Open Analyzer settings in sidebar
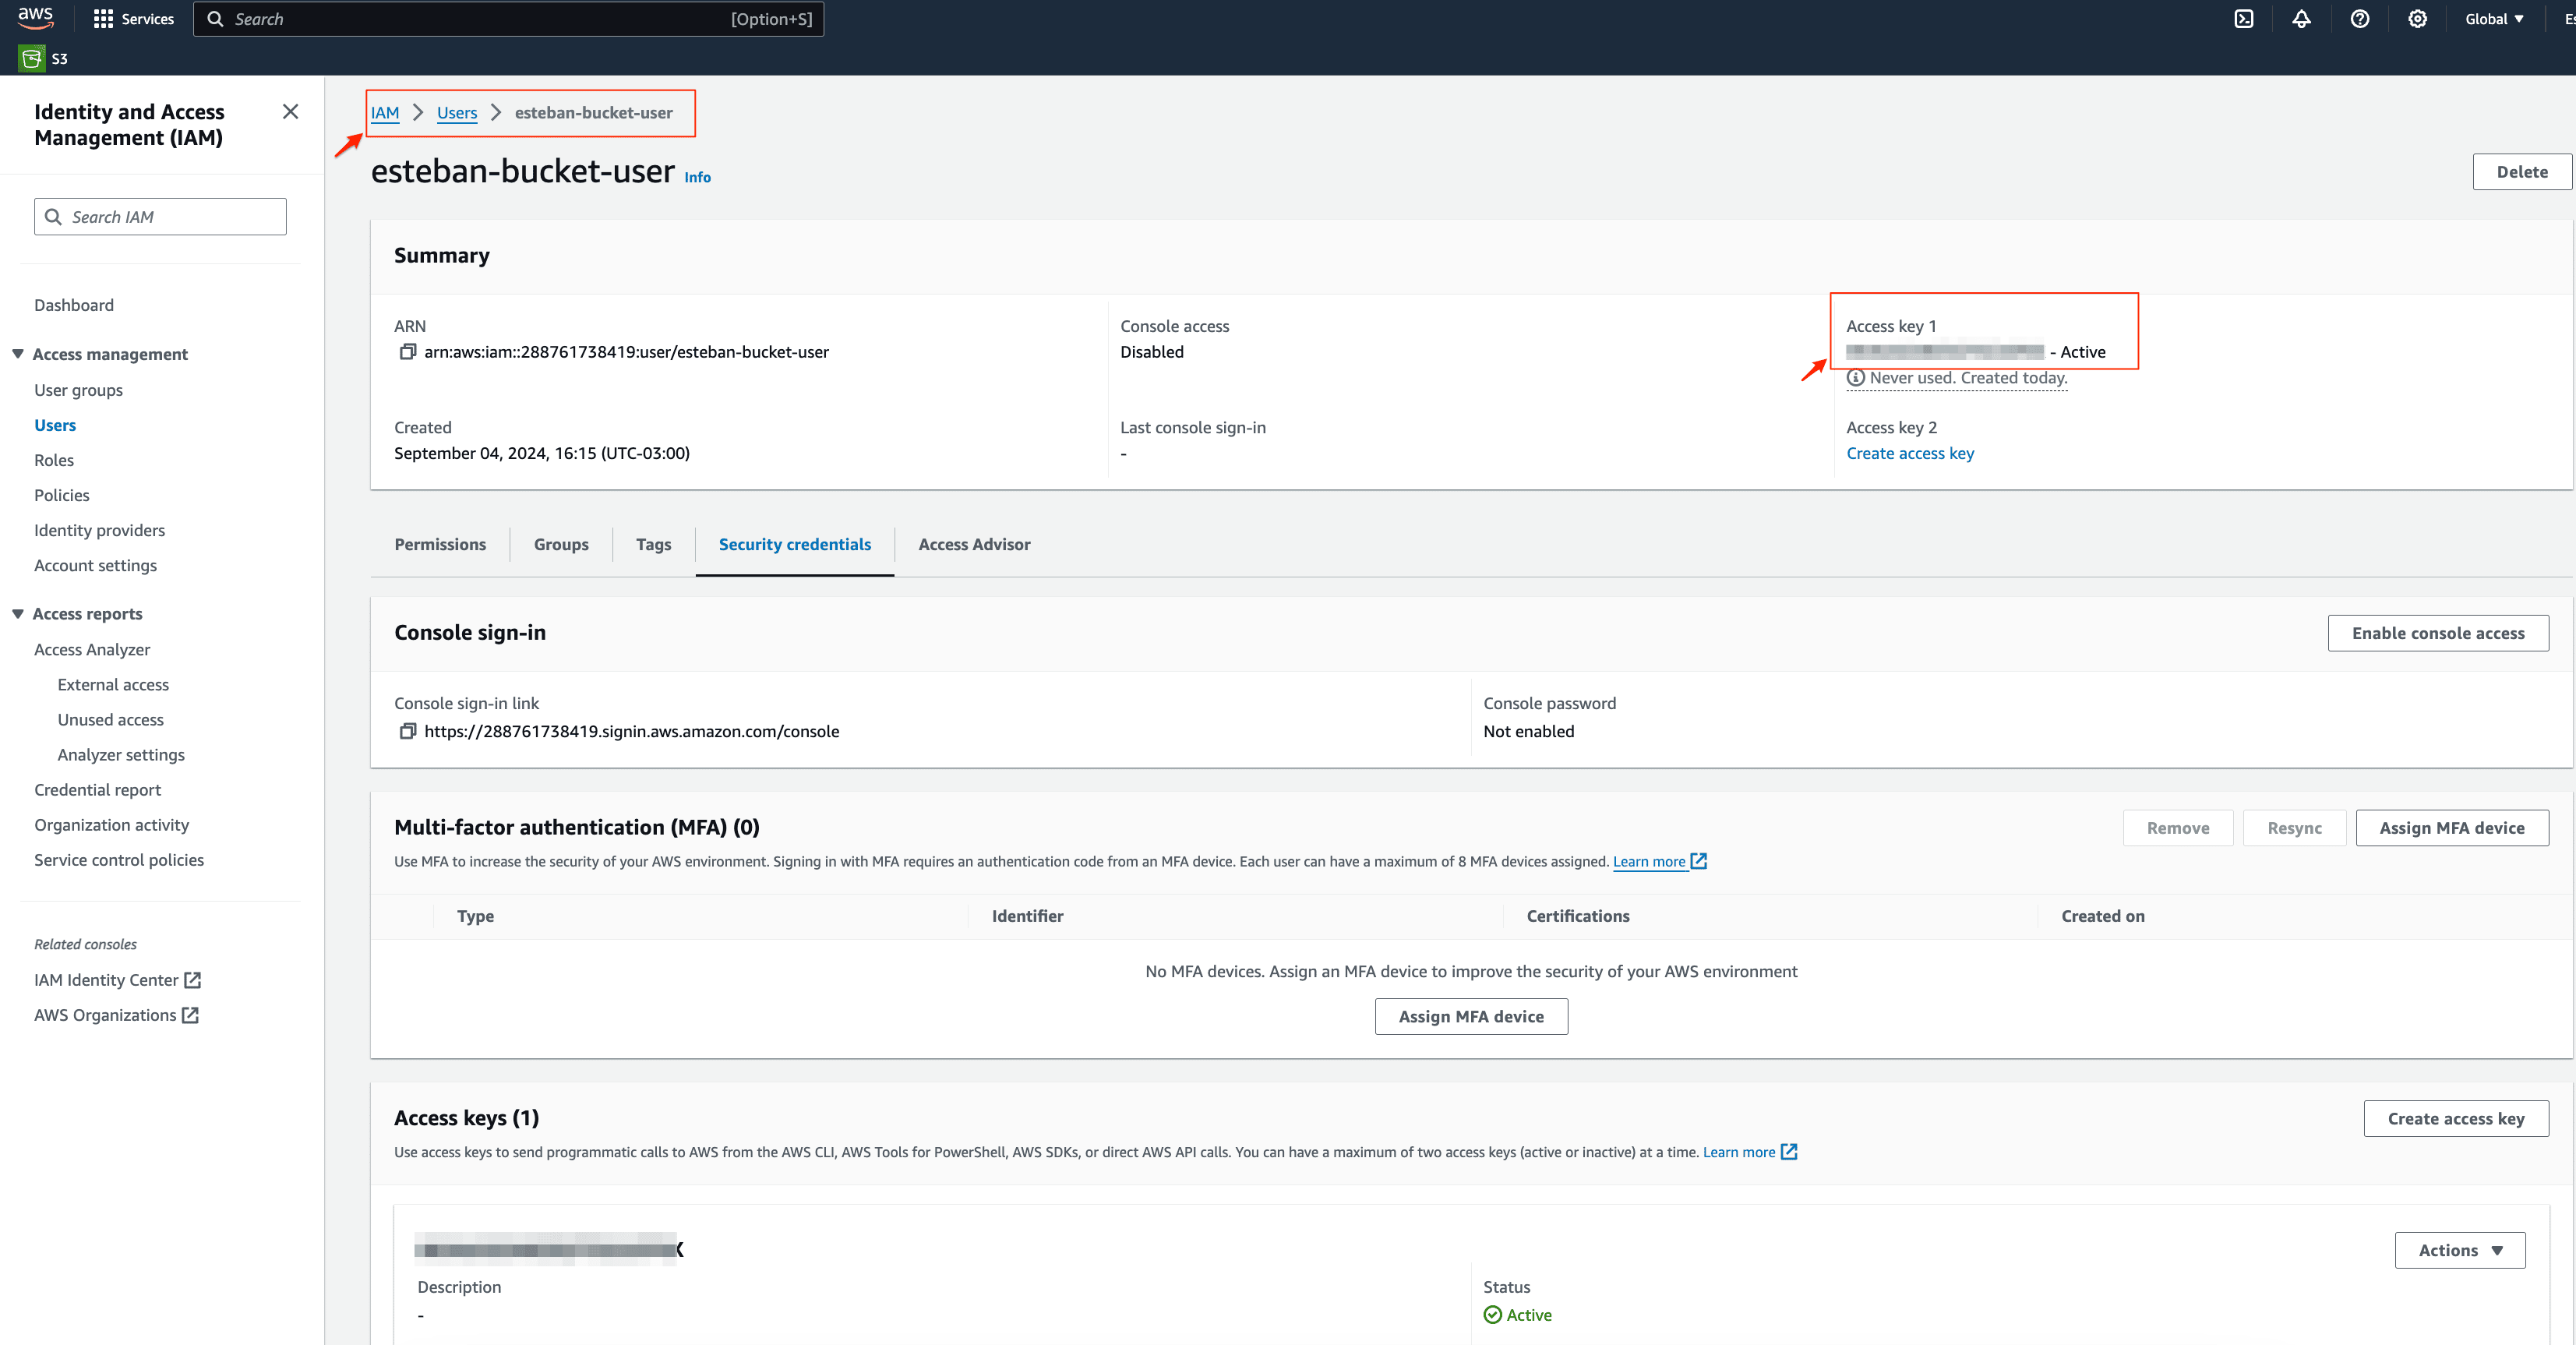 (121, 754)
